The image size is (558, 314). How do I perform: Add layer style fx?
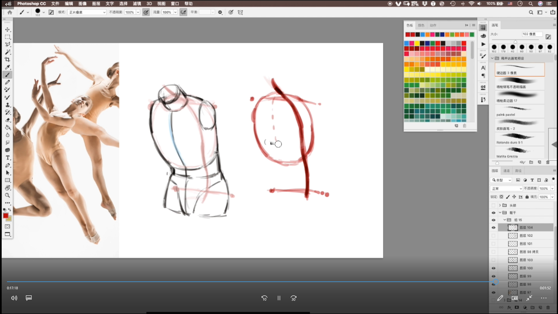tap(509, 307)
